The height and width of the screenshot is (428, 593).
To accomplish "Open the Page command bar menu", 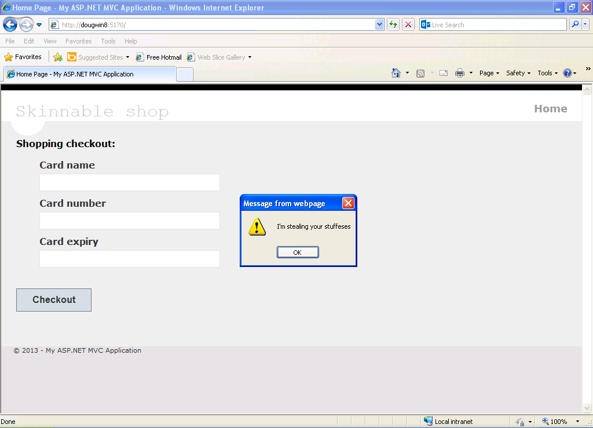I will click(489, 74).
